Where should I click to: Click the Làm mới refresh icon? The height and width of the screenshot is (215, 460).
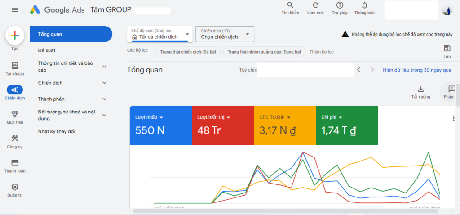pos(315,5)
